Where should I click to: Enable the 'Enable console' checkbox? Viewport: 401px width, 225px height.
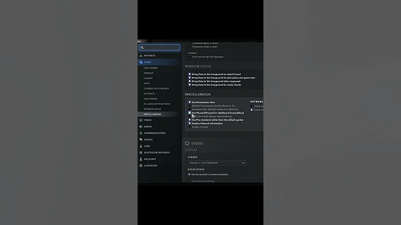189,127
